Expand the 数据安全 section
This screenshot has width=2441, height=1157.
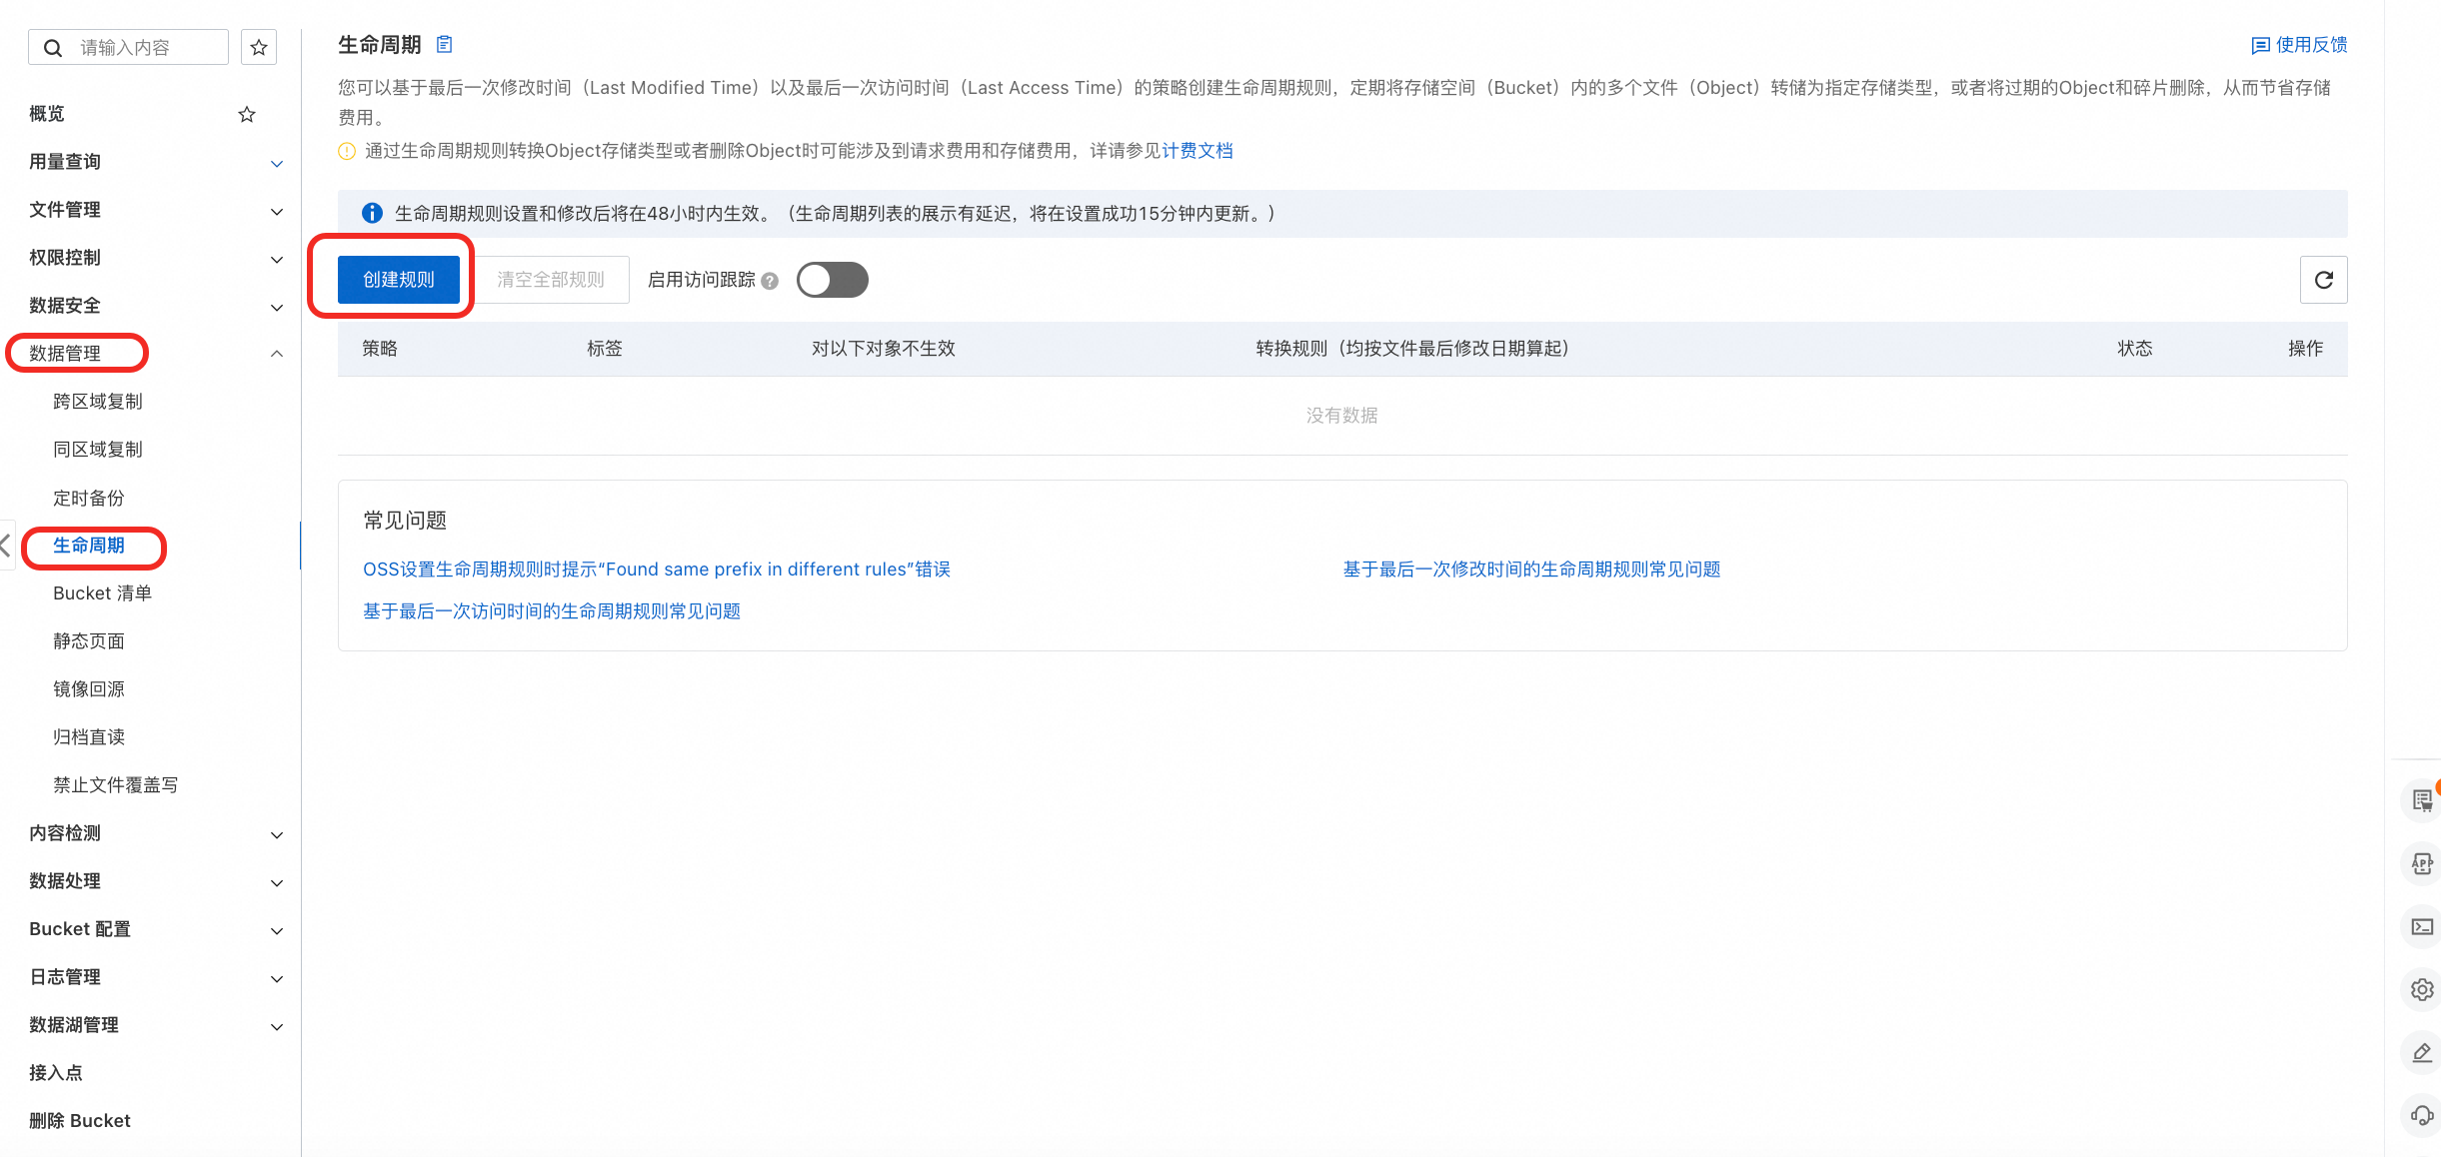[277, 307]
